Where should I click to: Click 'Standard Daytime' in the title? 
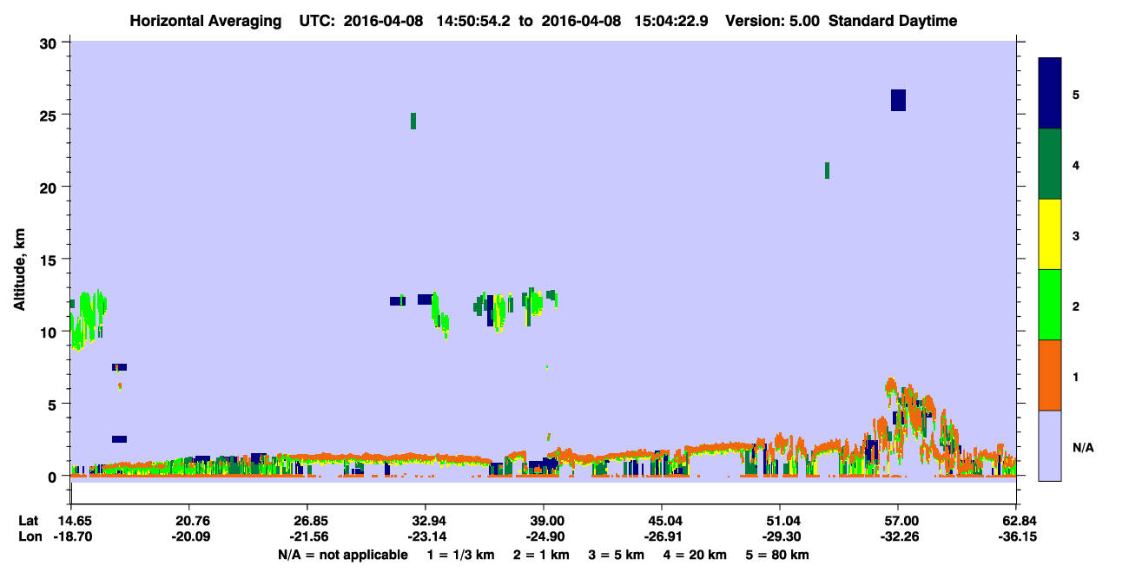point(893,21)
